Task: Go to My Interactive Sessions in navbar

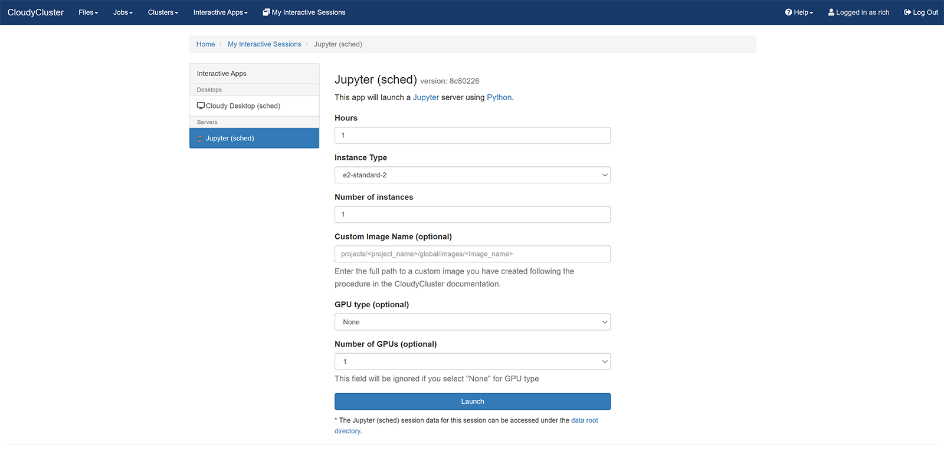Action: click(304, 12)
